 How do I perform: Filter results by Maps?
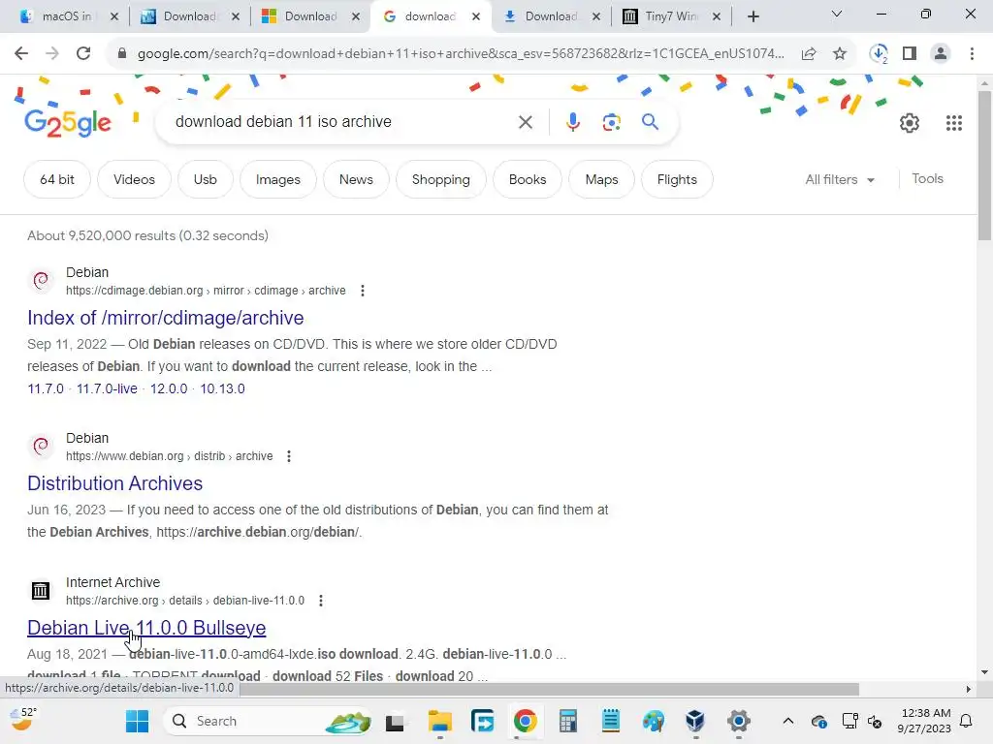(601, 179)
